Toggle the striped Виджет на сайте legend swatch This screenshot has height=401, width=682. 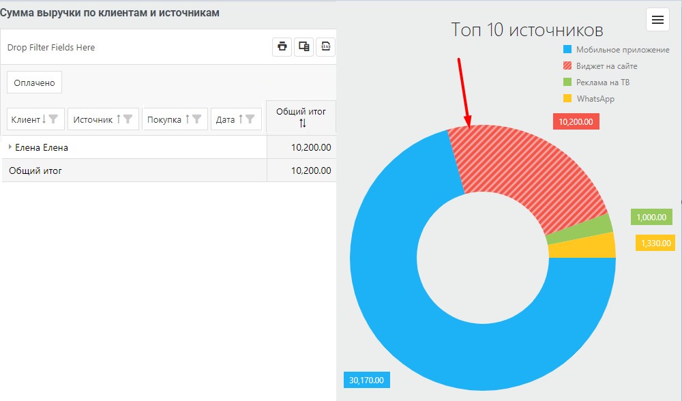coord(567,65)
